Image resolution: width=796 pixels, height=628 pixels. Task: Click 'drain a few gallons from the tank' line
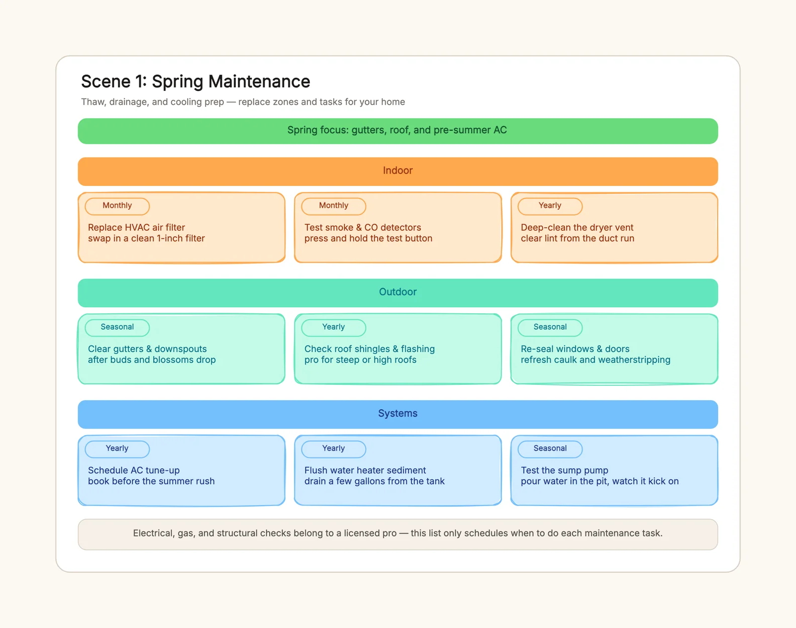375,481
